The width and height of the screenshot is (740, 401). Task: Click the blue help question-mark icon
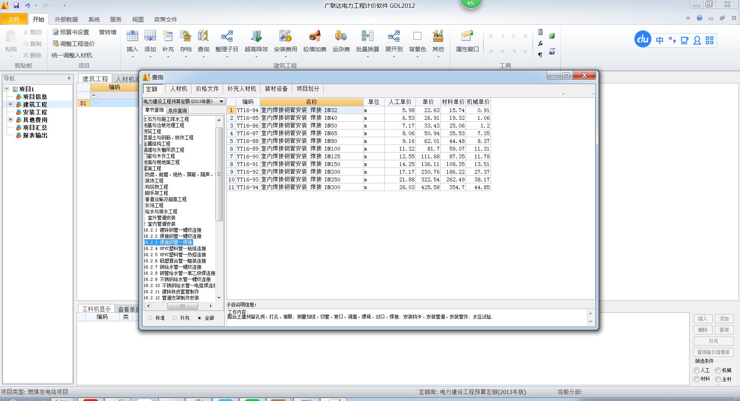click(700, 18)
